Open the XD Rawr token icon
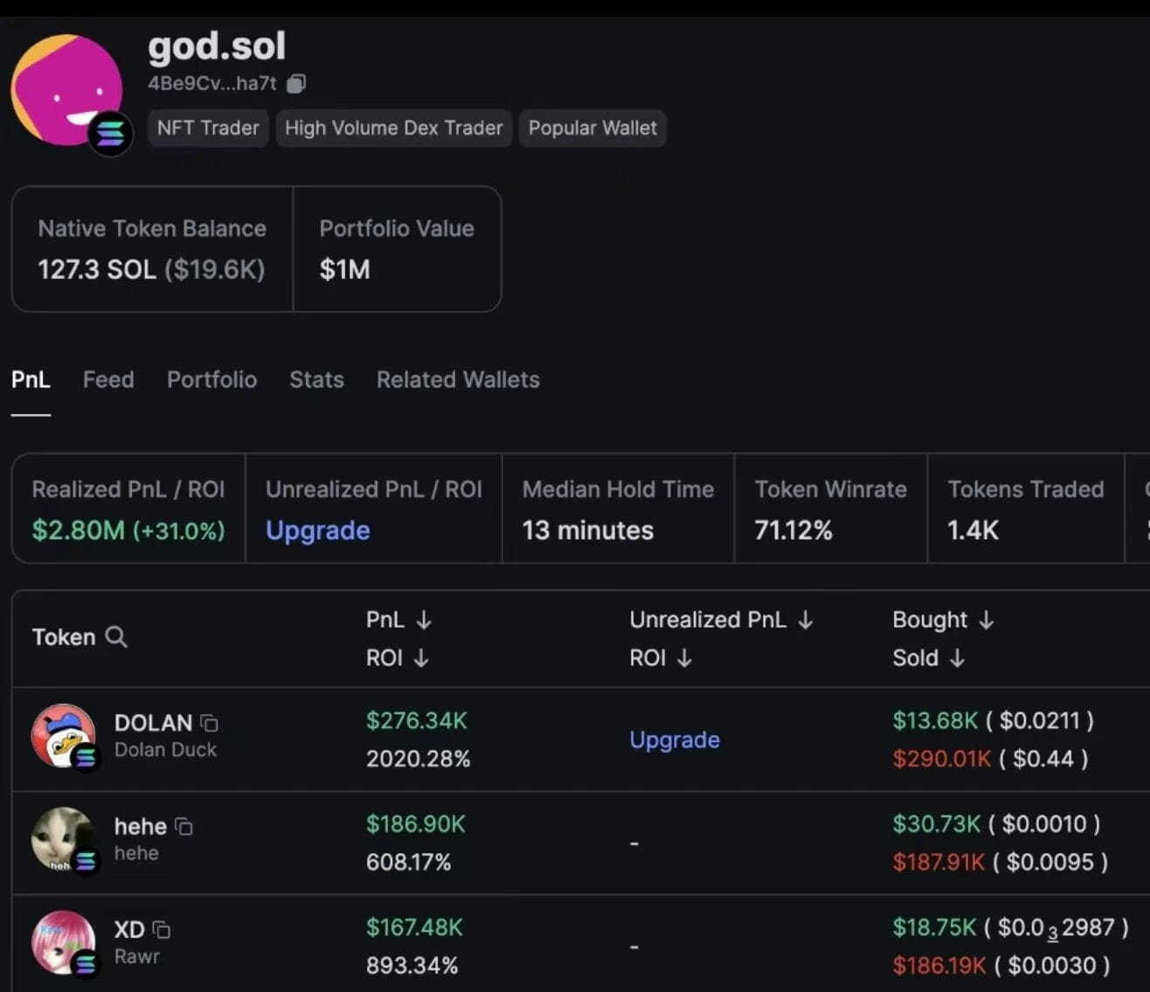 point(63,942)
